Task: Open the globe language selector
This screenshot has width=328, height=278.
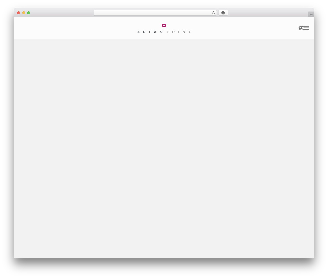Action: pyautogui.click(x=301, y=28)
